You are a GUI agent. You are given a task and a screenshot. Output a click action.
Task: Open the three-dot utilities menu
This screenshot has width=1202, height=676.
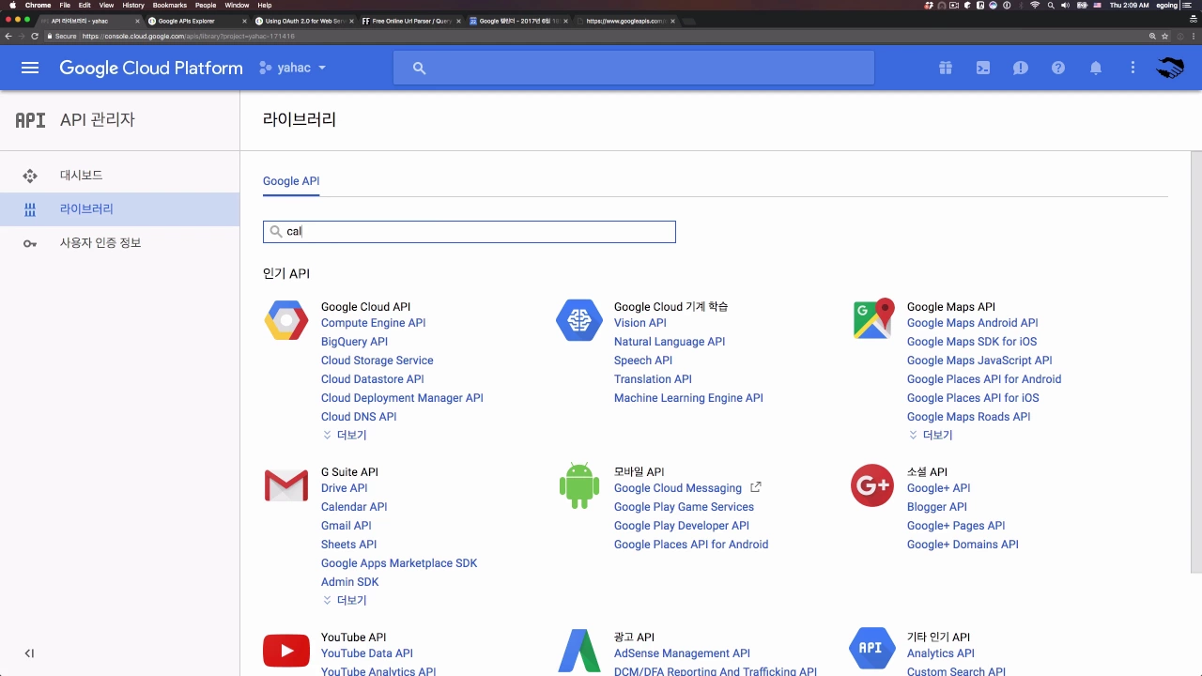(x=1133, y=68)
